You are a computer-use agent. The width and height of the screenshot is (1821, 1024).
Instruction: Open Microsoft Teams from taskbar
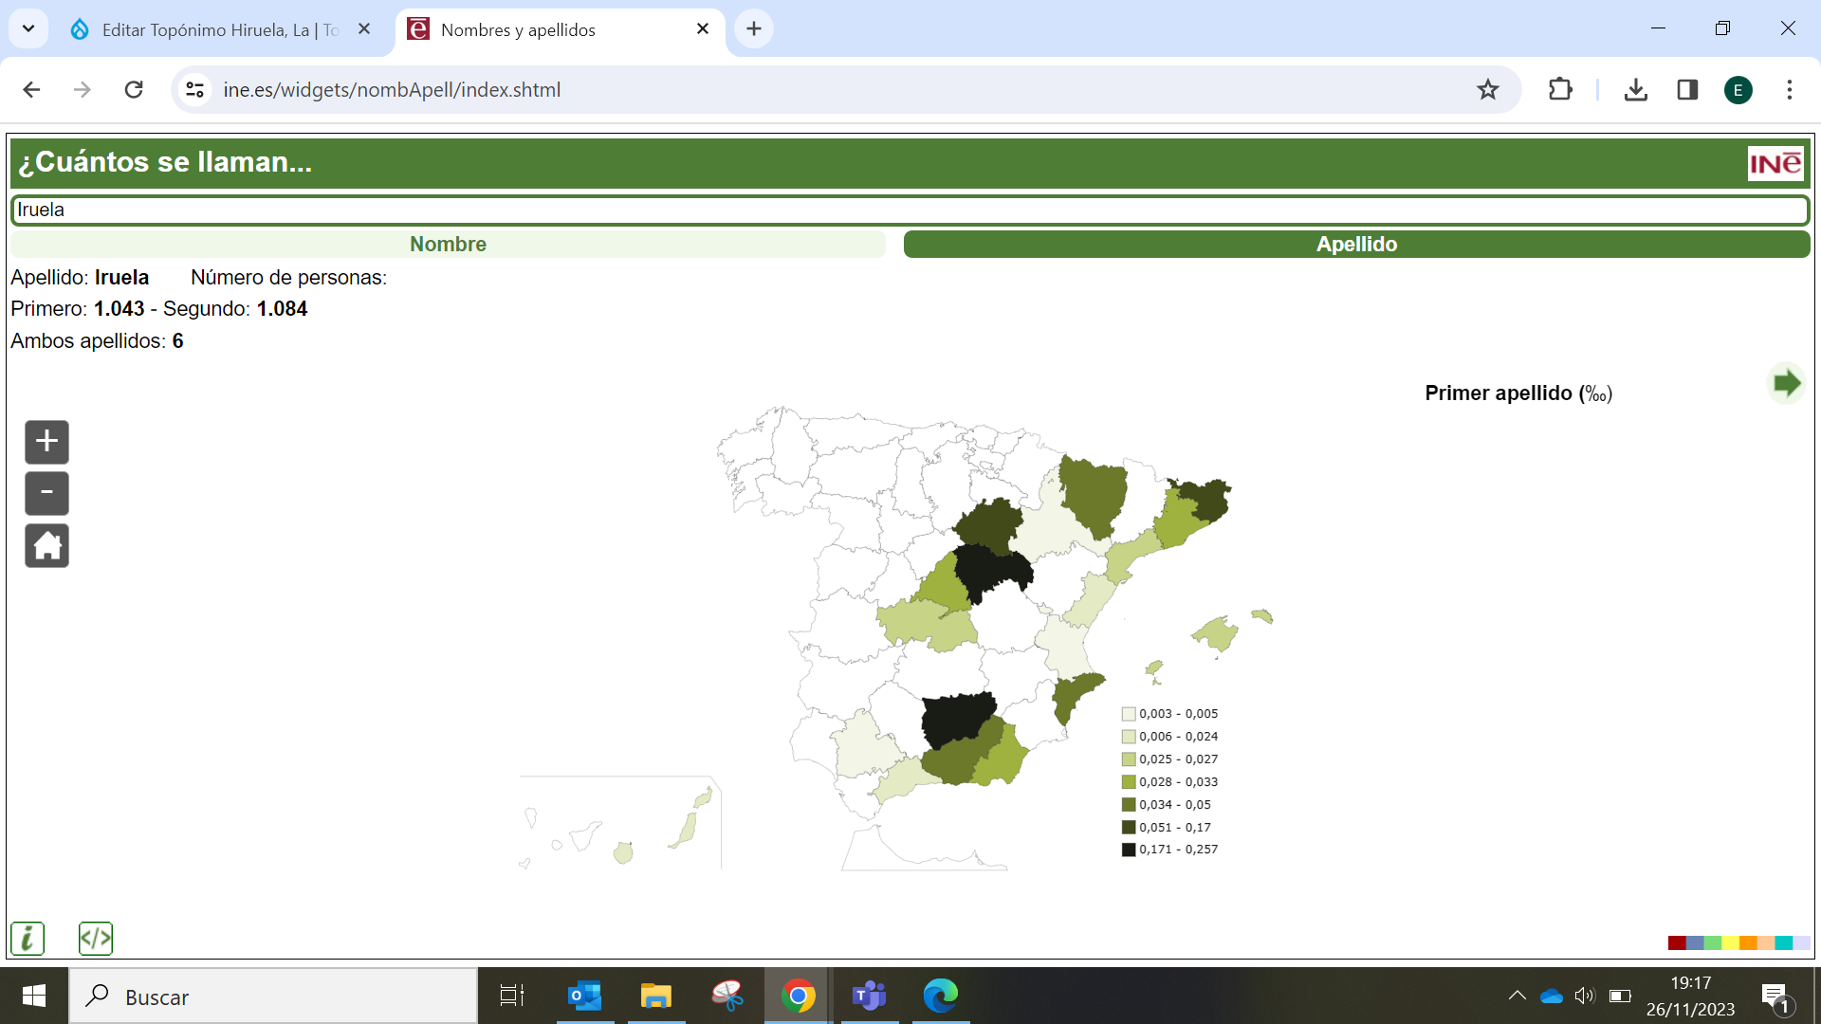(x=869, y=996)
